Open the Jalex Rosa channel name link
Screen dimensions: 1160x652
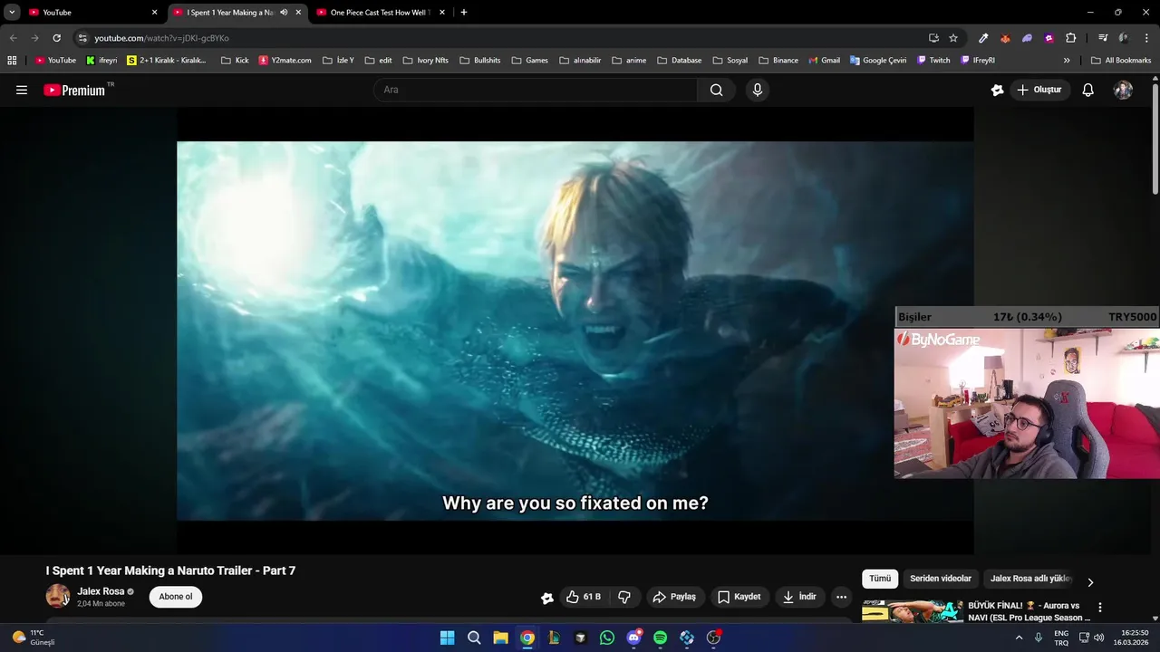tap(101, 591)
